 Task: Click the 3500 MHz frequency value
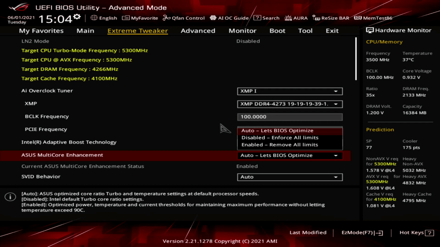(377, 60)
